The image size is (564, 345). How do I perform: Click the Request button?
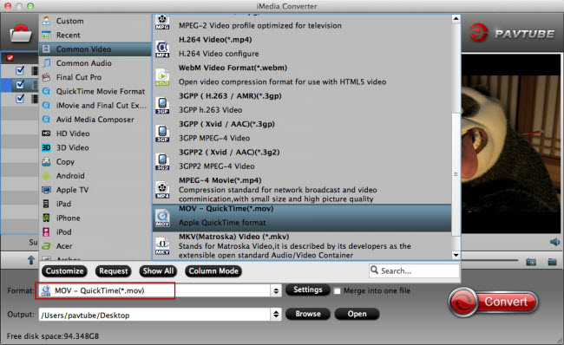click(114, 271)
